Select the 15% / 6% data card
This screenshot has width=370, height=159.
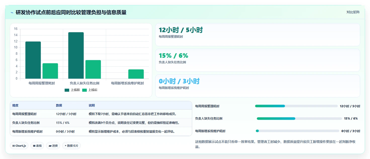(258, 60)
